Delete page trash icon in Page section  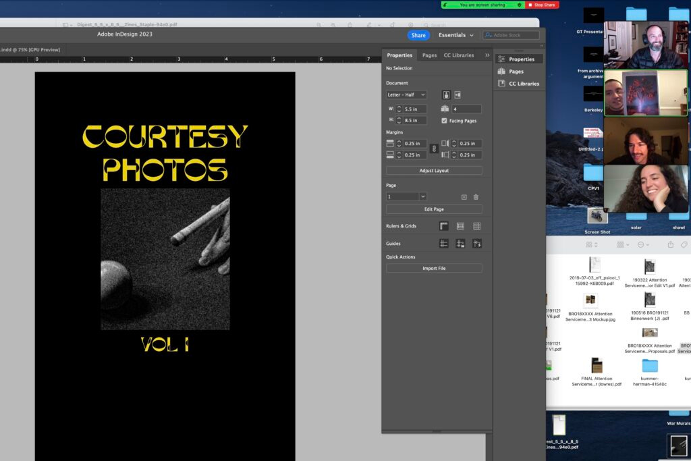click(x=476, y=197)
